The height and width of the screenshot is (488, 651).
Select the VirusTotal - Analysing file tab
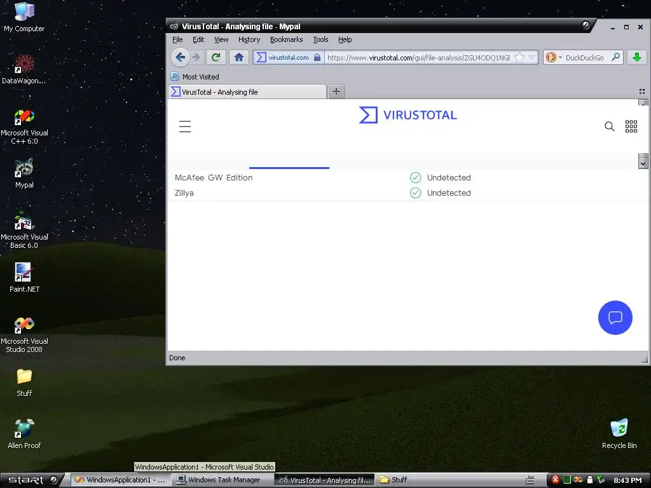point(247,91)
